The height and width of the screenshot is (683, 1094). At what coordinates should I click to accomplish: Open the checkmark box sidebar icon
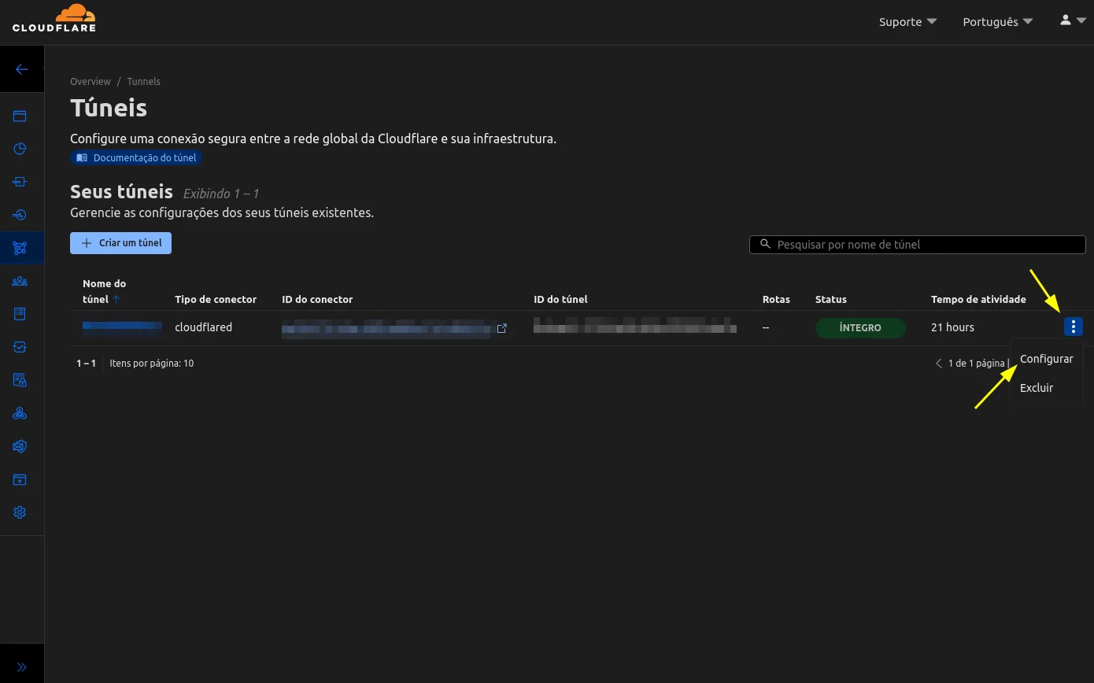[x=20, y=347]
